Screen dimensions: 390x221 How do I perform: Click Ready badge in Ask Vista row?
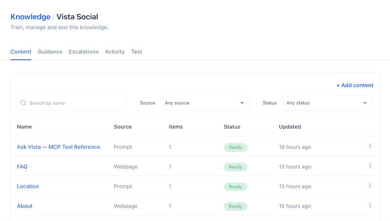click(235, 147)
